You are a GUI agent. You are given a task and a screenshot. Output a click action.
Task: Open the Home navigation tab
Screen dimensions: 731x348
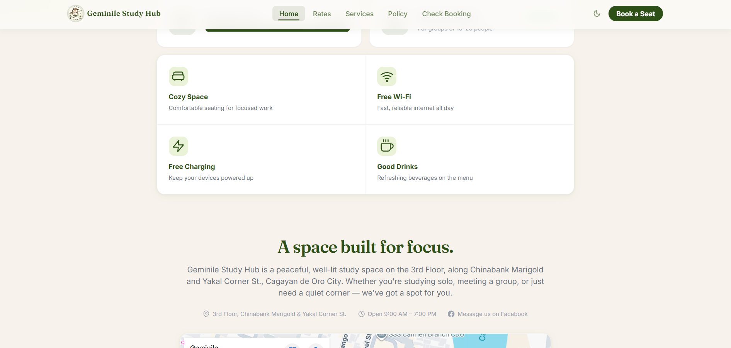pos(289,14)
